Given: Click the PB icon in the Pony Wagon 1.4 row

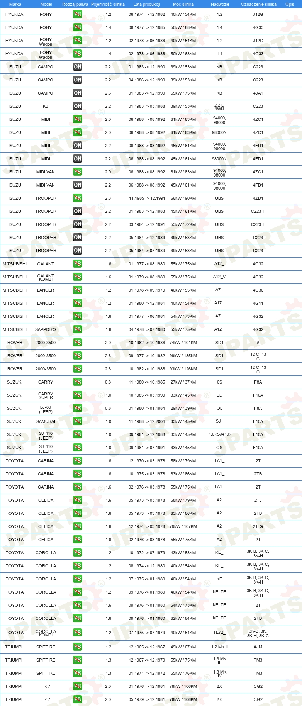Looking at the screenshot, I should pyautogui.click(x=78, y=54).
